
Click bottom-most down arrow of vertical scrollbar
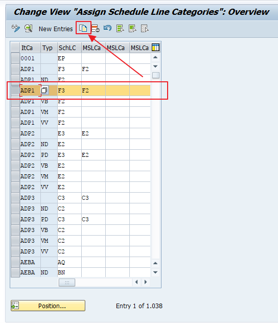(x=155, y=272)
